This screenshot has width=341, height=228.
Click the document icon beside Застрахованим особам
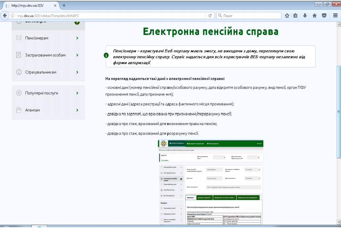tap(19, 55)
